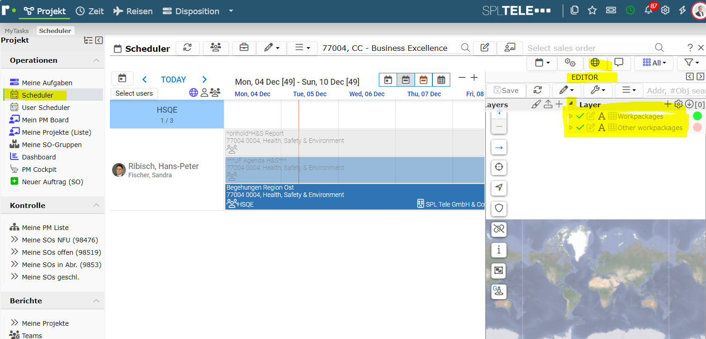Select the Begehungen Region Ost task bar

[355, 197]
